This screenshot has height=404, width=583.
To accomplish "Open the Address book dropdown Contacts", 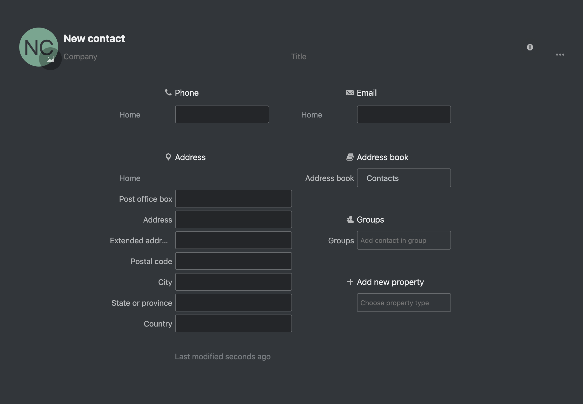I will tap(403, 178).
